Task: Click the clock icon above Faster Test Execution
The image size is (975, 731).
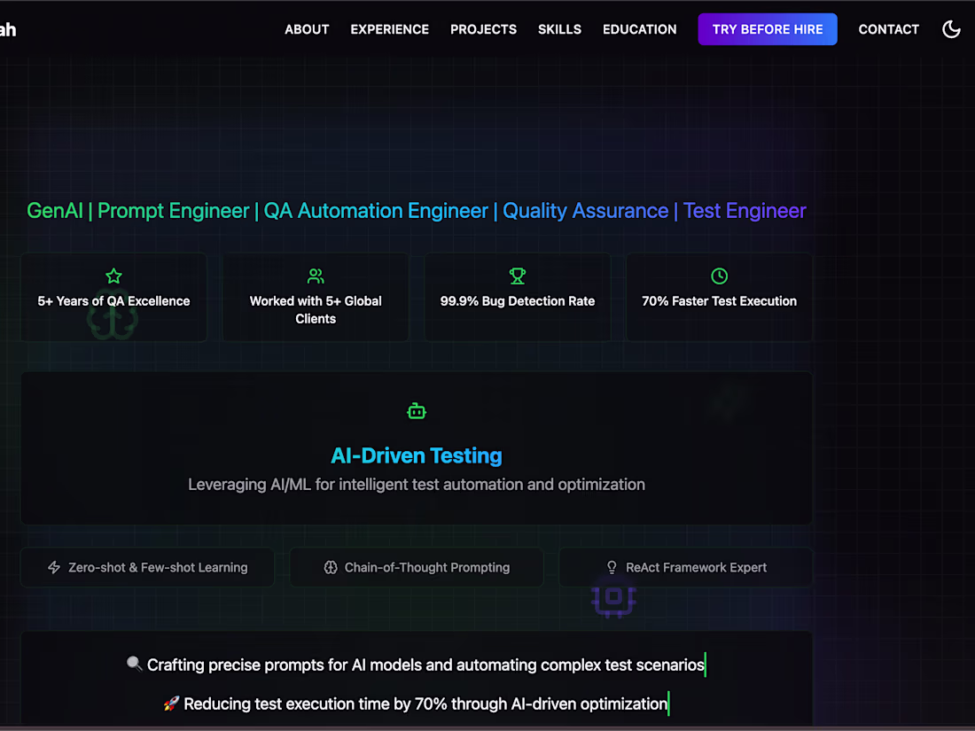Action: coord(719,276)
